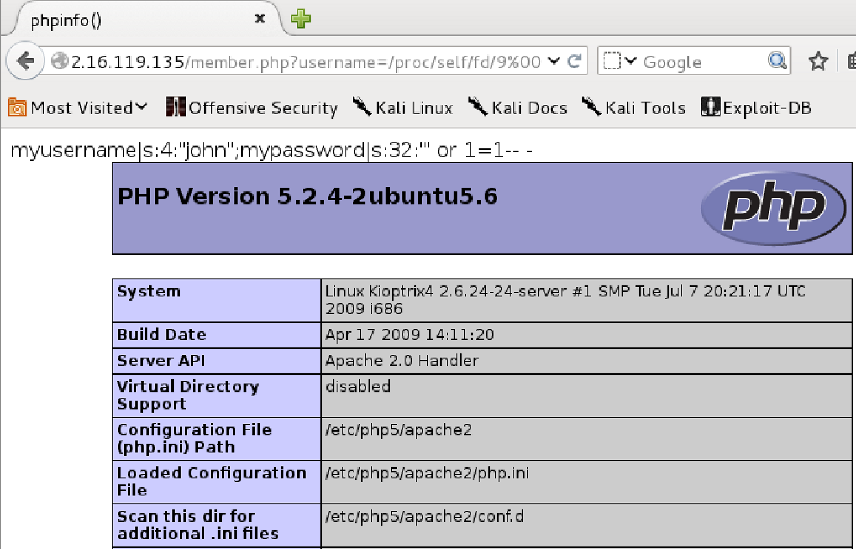Screen dimensions: 856x549
Task: Focus the URL address bar
Action: [307, 62]
